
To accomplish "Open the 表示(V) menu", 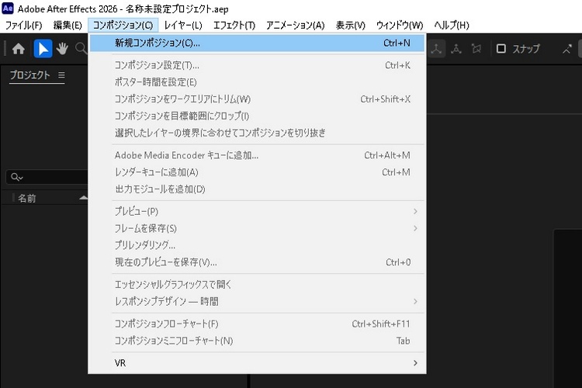I will tap(351, 26).
